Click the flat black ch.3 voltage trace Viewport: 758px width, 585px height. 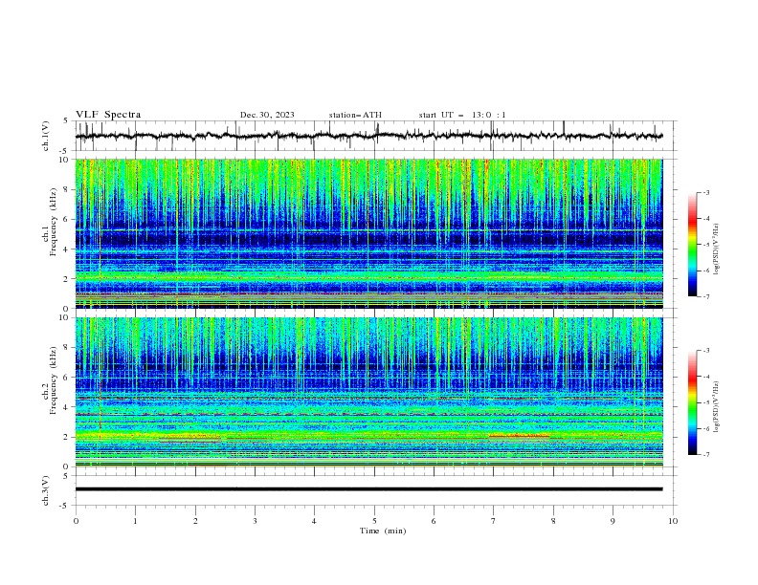coord(368,489)
